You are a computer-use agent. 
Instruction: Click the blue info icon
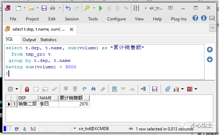[x=204, y=18]
